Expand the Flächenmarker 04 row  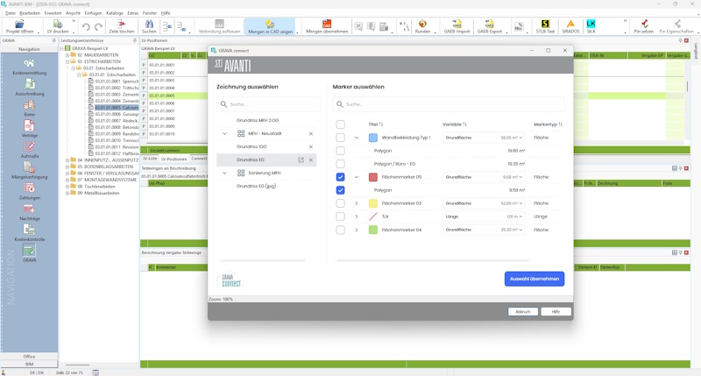357,230
